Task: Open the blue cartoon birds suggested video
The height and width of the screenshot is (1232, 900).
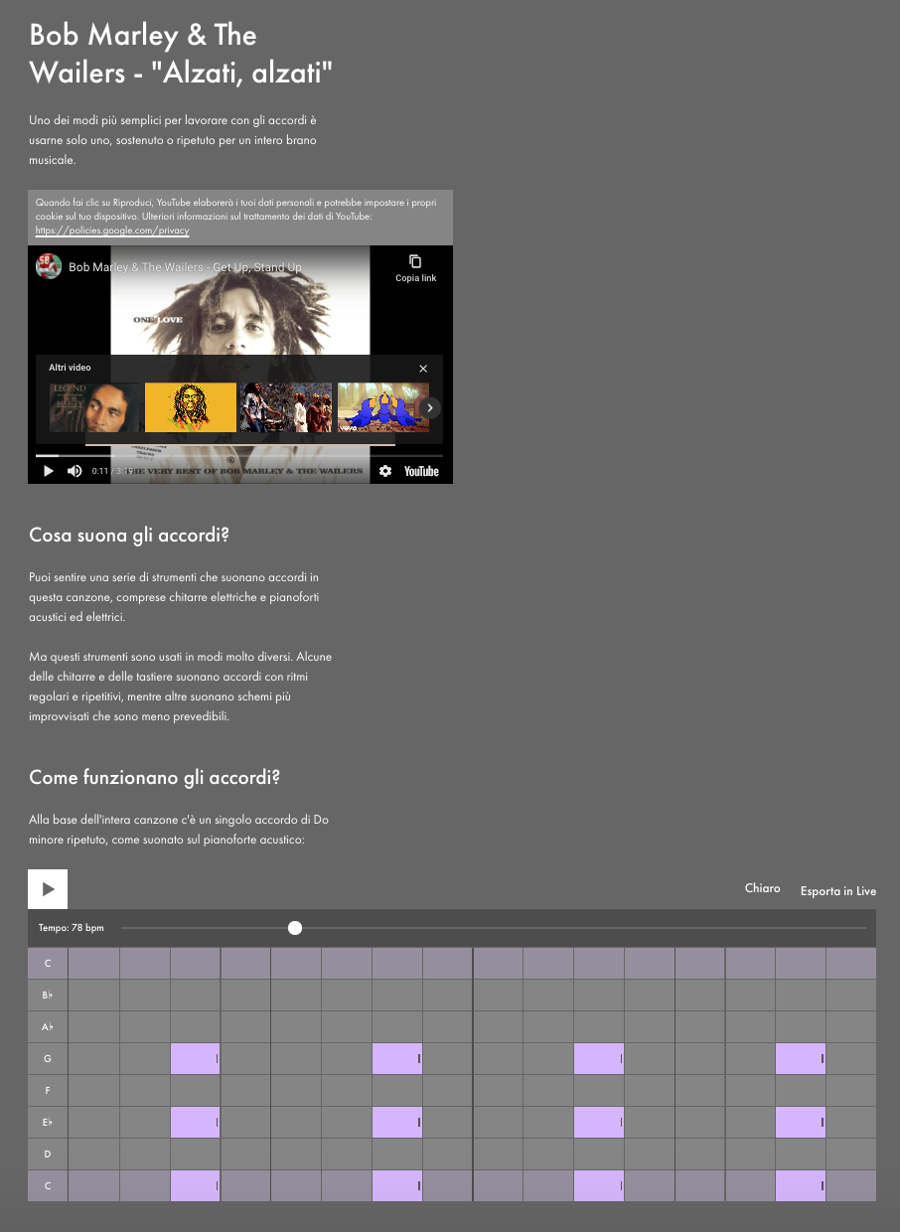Action: (382, 407)
